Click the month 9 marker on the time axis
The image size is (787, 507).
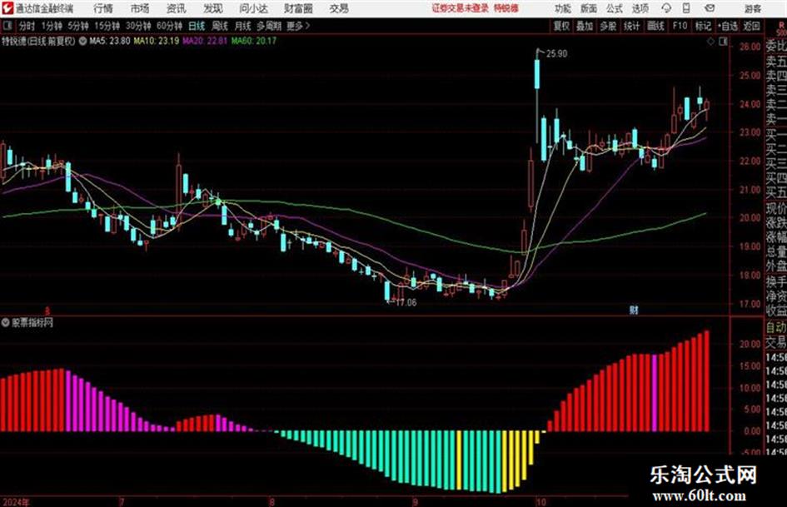[415, 502]
